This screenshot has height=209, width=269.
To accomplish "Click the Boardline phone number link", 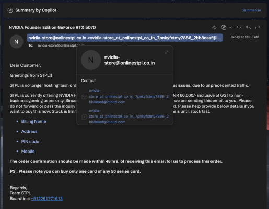I will [x=46, y=199].
